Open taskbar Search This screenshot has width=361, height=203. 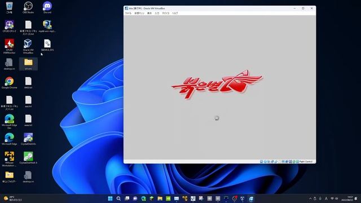click(118, 198)
